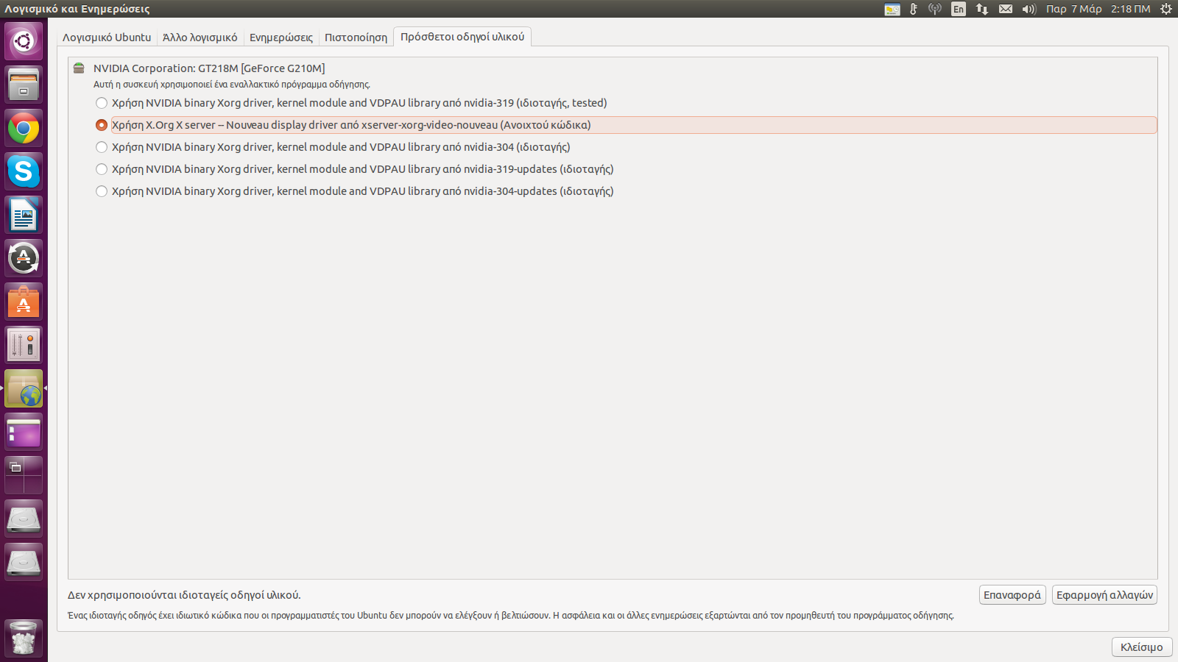Click the NVIDIA Corporation GT218M device title
This screenshot has width=1178, height=662.
209,68
